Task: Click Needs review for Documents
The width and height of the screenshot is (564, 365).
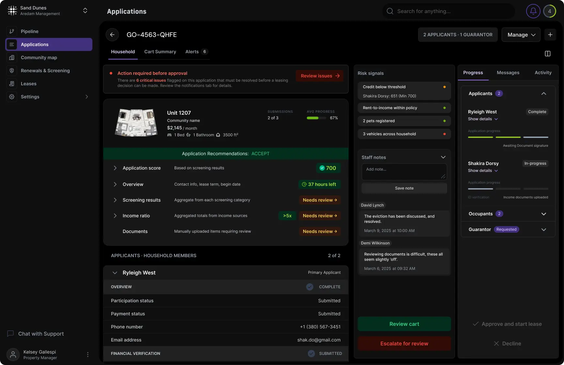Action: [x=320, y=231]
